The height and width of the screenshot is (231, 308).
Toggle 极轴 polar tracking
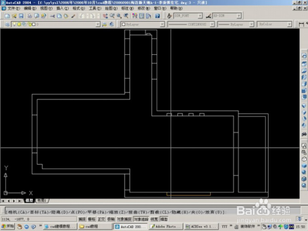coord(111,219)
